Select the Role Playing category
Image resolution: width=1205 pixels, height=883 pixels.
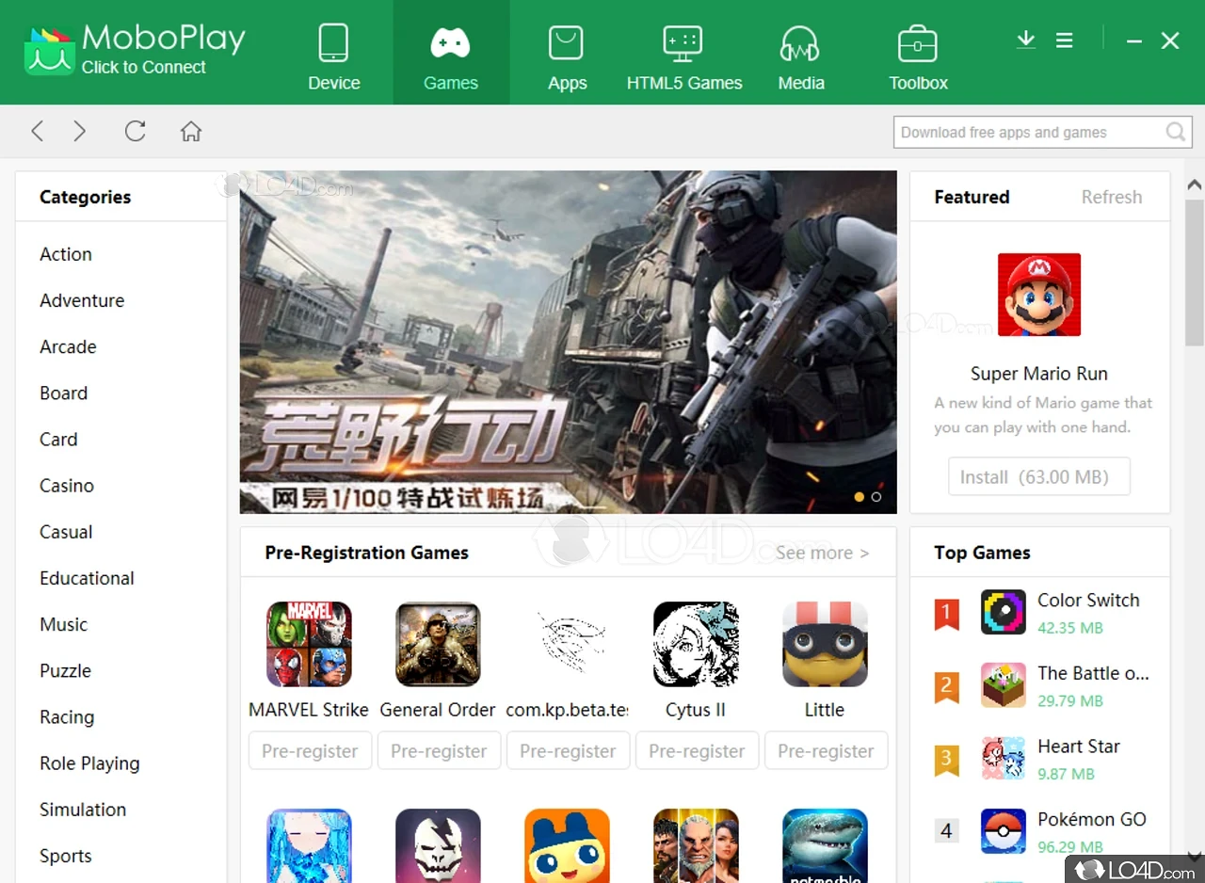click(x=88, y=763)
